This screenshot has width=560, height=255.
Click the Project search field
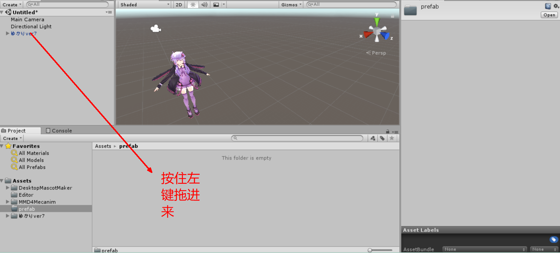(297, 138)
